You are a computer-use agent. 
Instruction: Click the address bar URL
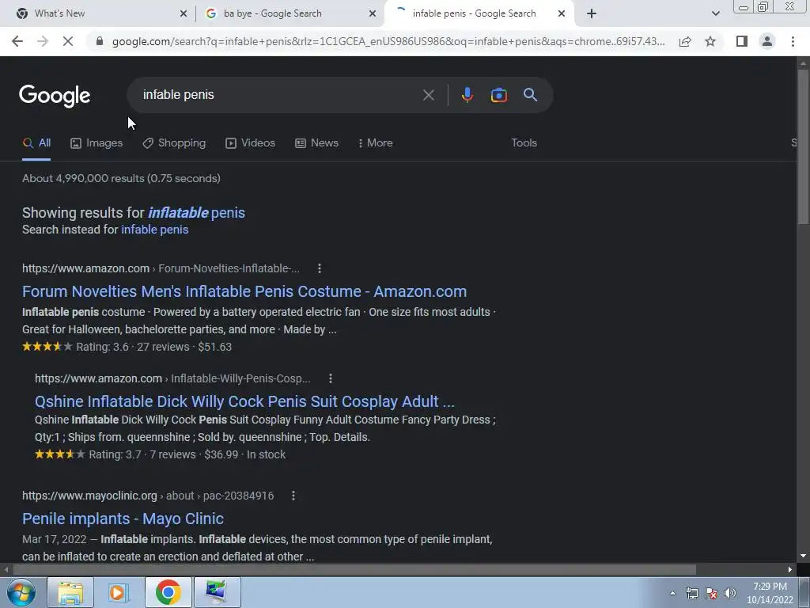click(388, 41)
